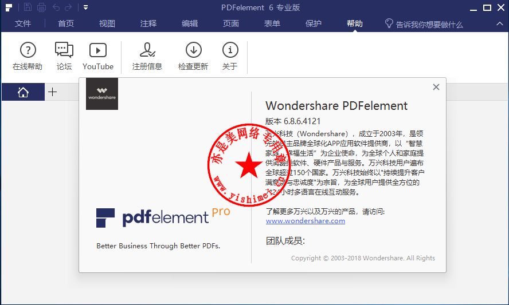This screenshot has width=509, height=305.
Task: Switch to the 首页 tab
Action: point(66,23)
